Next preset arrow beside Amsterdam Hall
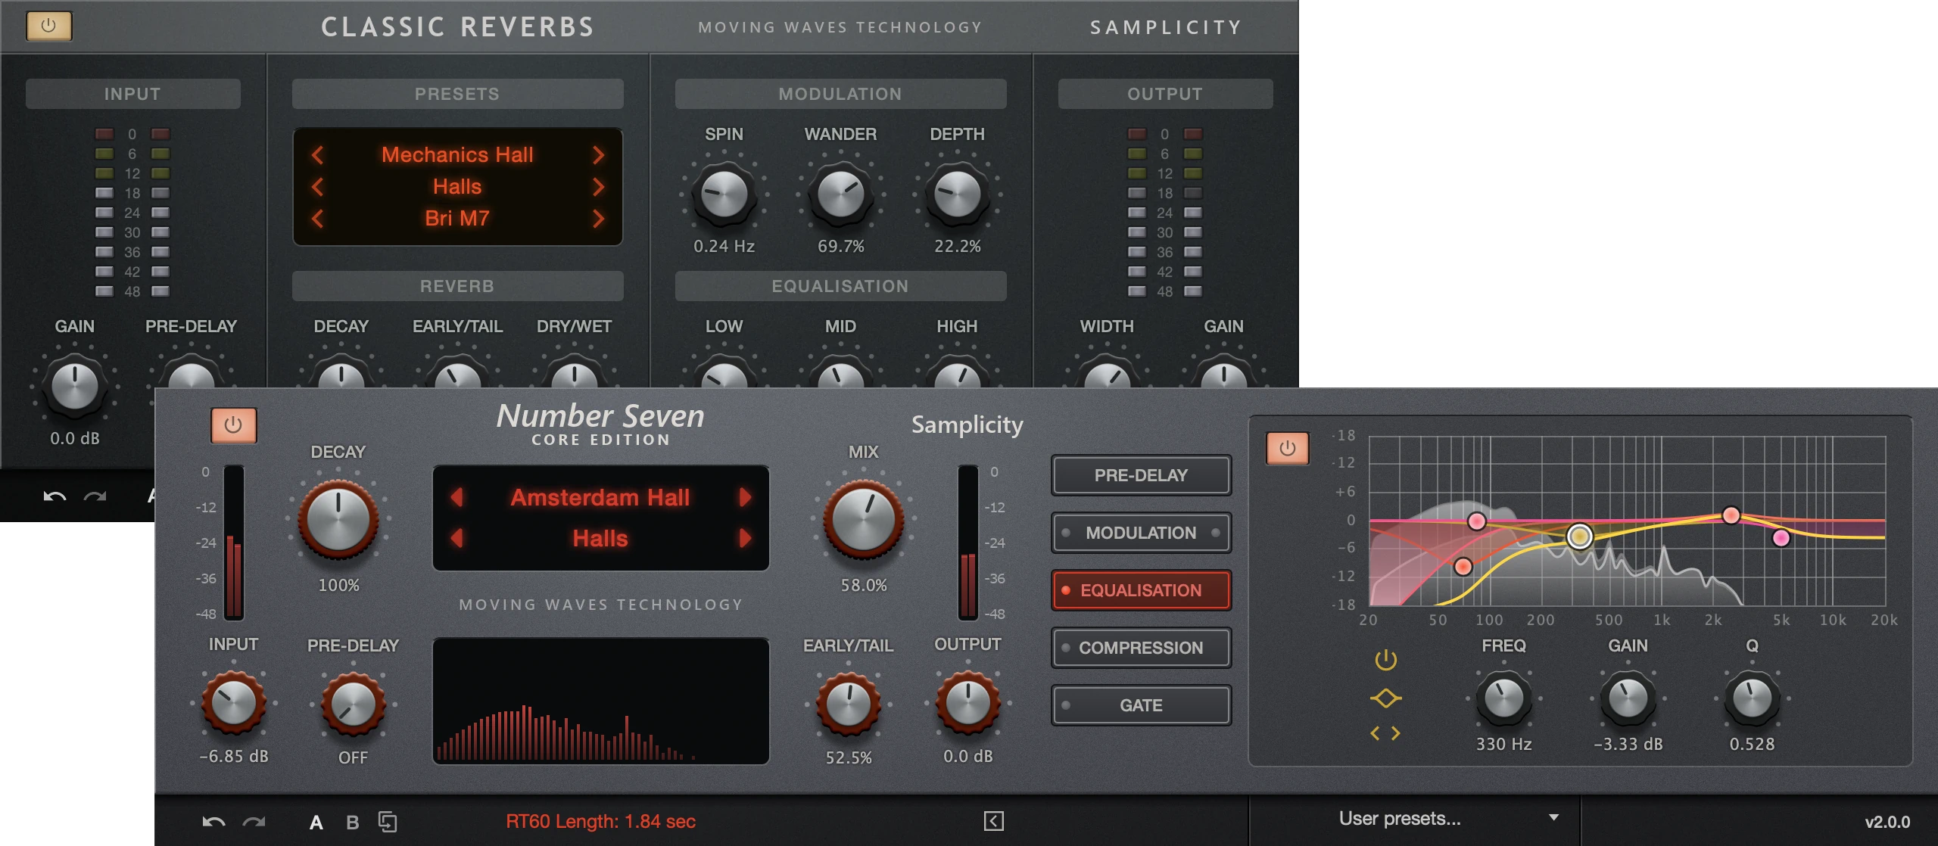 point(745,497)
